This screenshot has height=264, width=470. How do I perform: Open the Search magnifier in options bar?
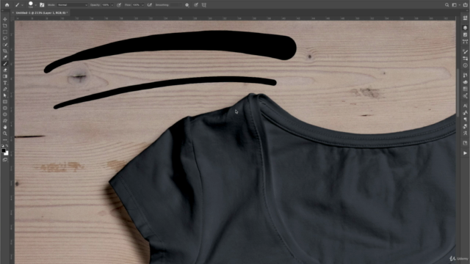click(x=446, y=5)
